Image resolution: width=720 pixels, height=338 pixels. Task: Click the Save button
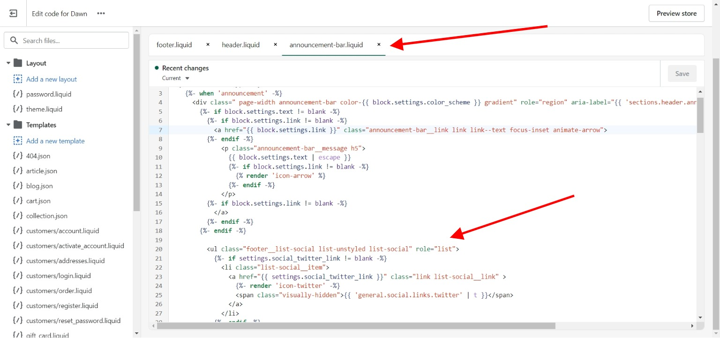coord(682,73)
